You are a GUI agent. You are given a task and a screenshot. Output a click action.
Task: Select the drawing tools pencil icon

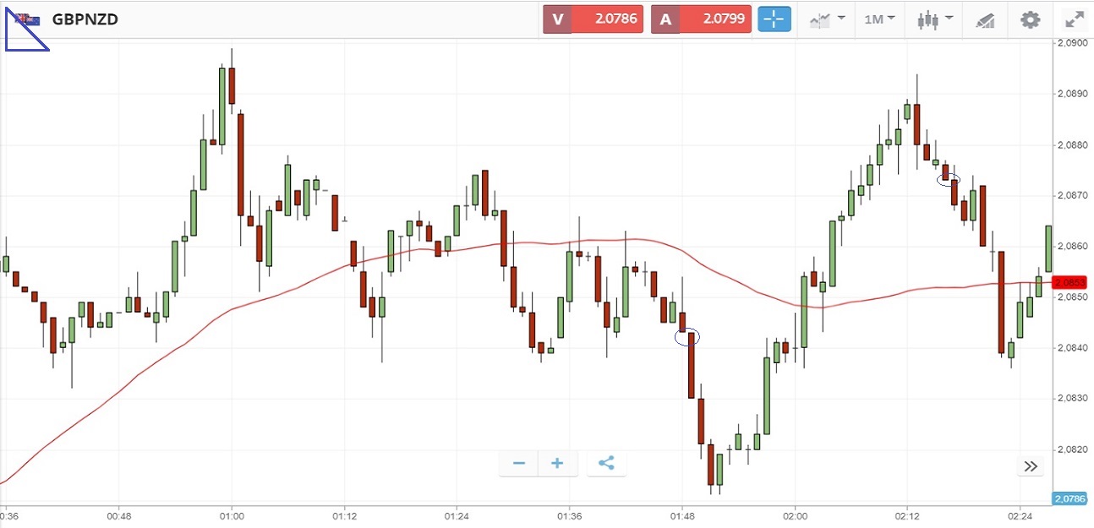(985, 19)
